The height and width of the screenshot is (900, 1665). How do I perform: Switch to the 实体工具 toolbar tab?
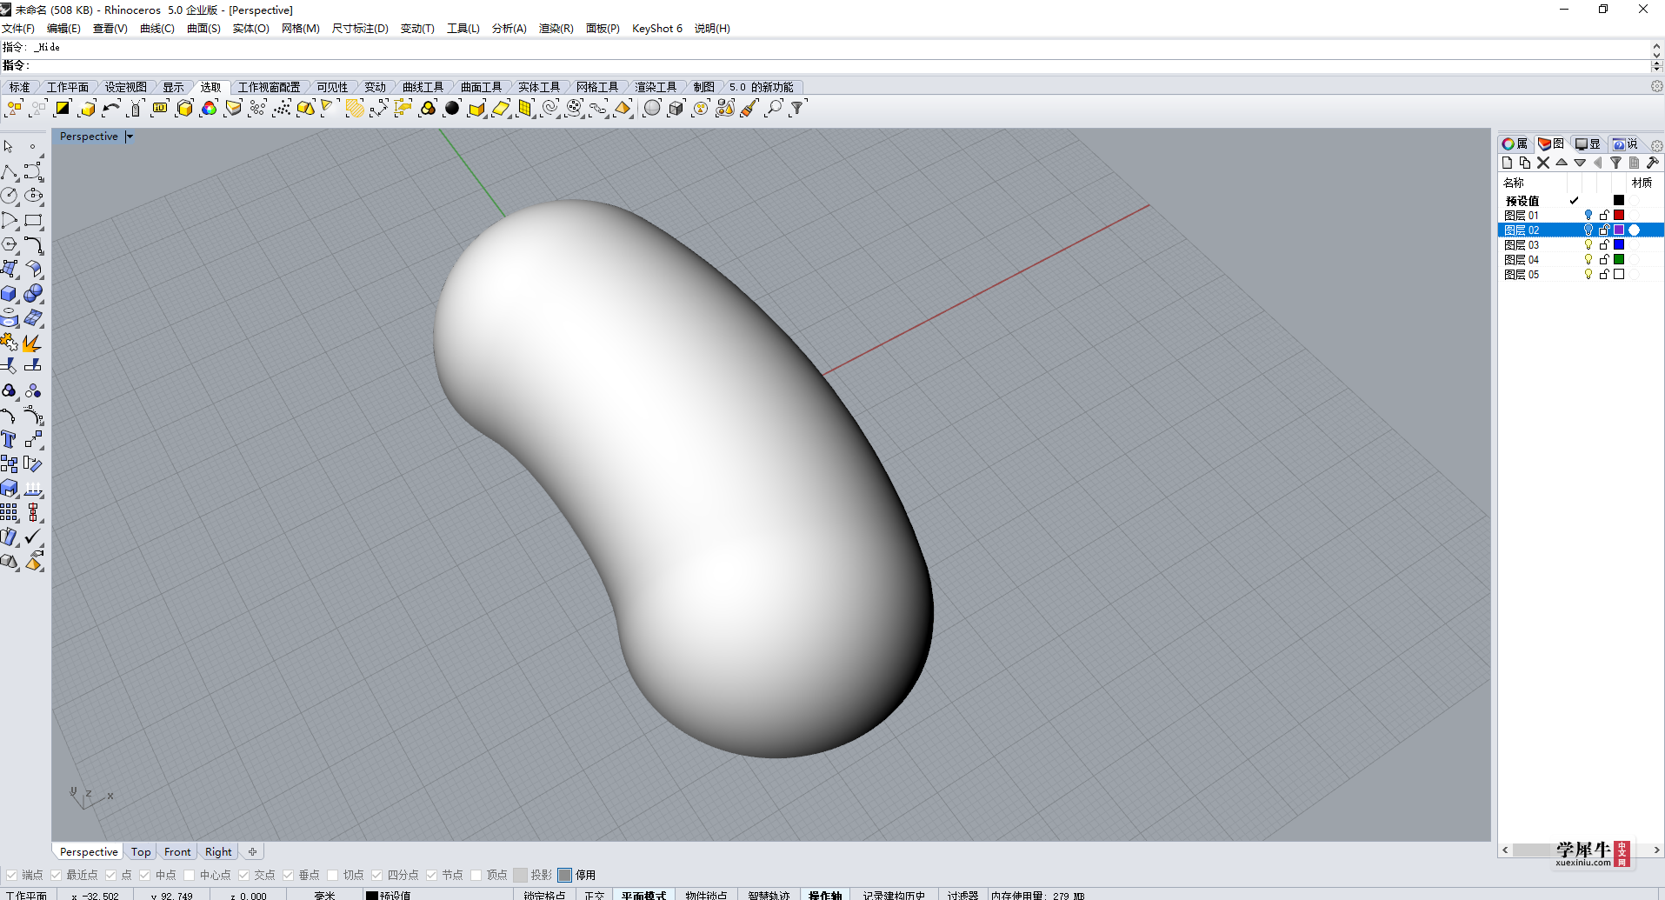pyautogui.click(x=539, y=87)
